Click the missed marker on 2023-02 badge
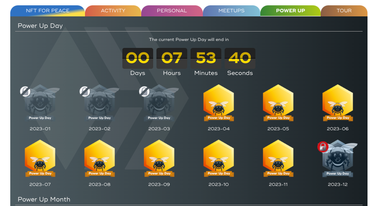Image resolution: width=379 pixels, height=206 pixels. [85, 92]
